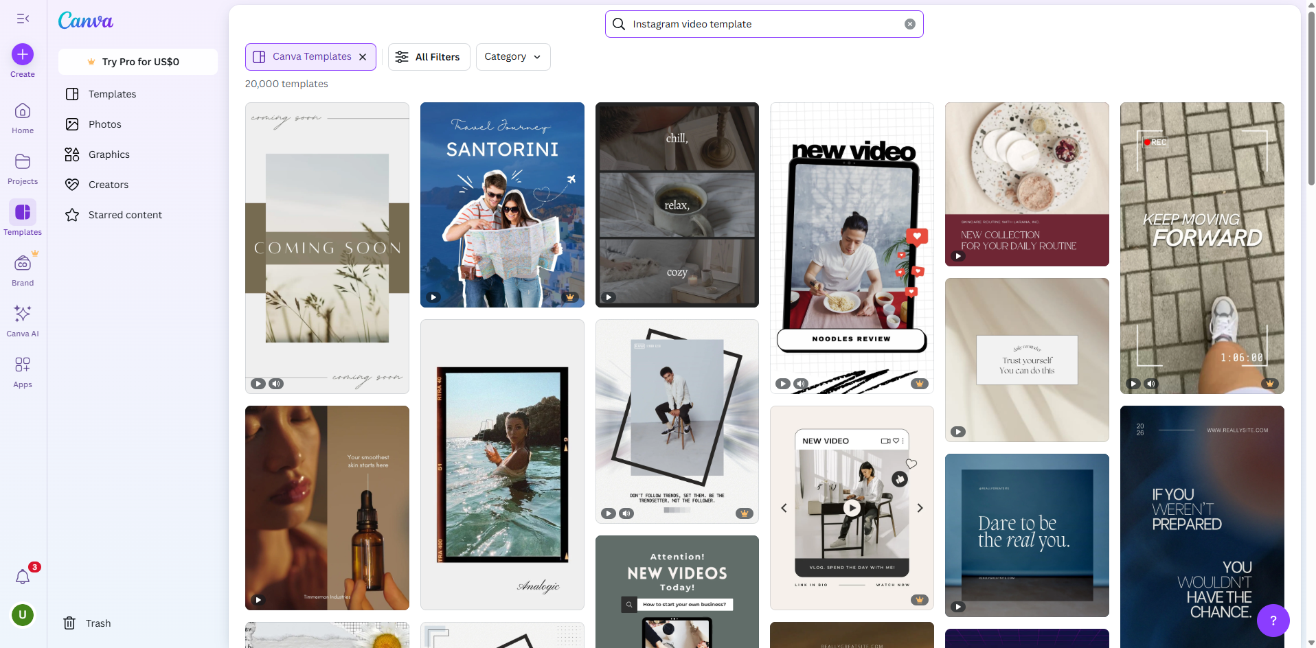This screenshot has width=1316, height=648.
Task: Open notifications from the bell icon
Action: tap(23, 577)
